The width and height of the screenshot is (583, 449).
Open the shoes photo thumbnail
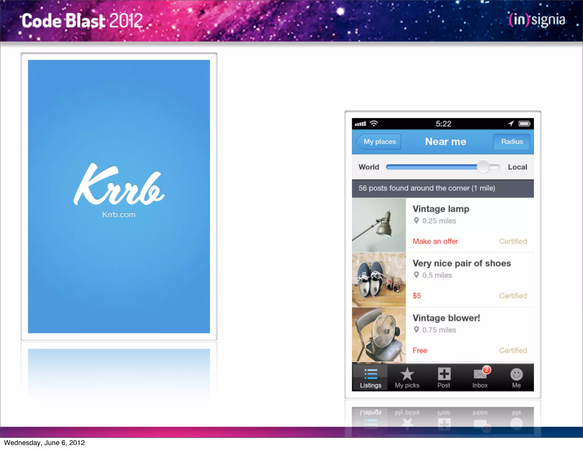(379, 280)
